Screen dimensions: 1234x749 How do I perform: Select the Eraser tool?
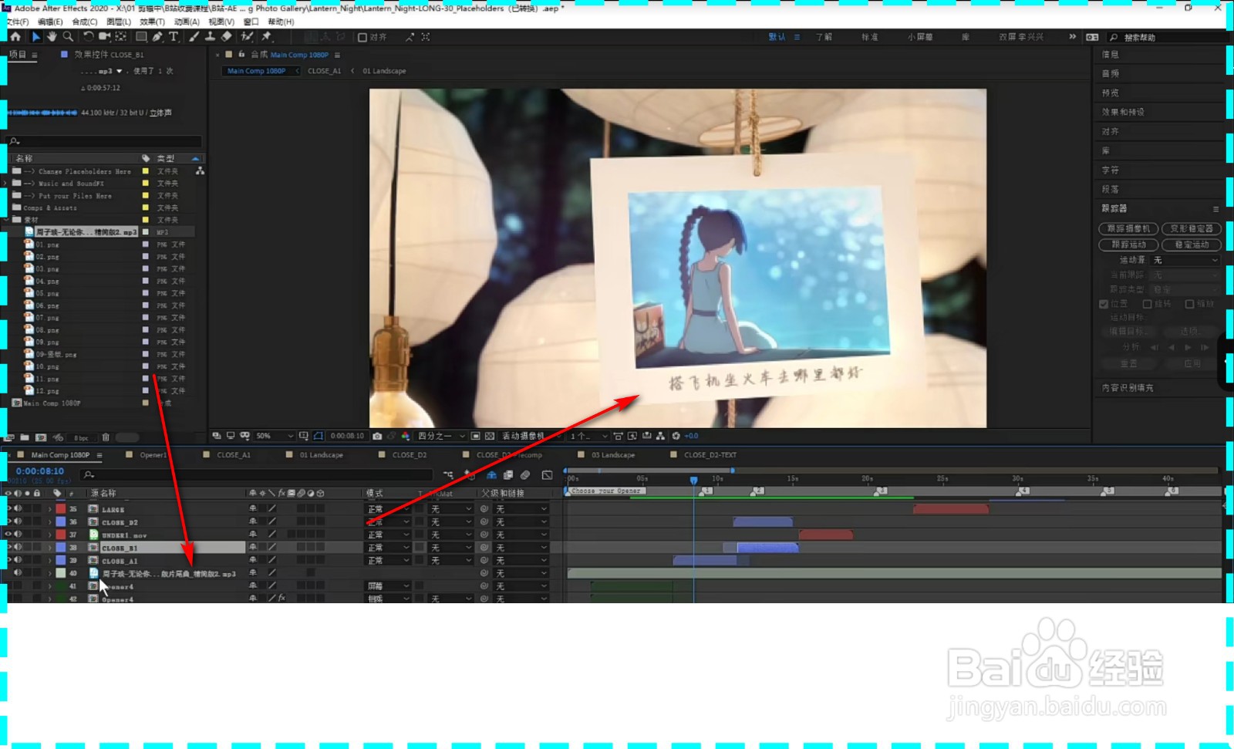(226, 36)
